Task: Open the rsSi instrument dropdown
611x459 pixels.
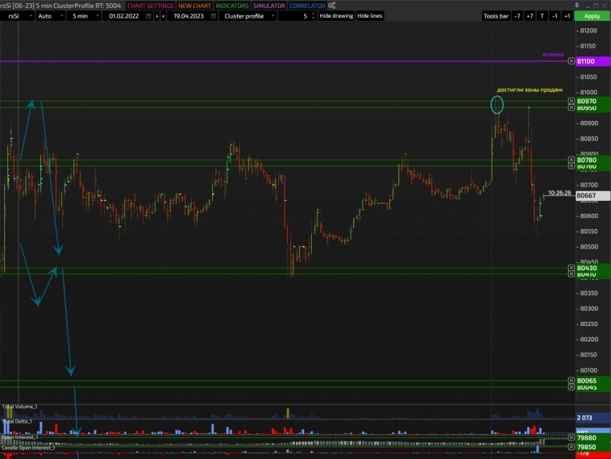Action: 17,16
